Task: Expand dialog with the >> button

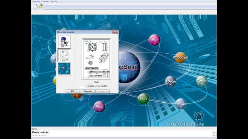Action: coord(102,91)
